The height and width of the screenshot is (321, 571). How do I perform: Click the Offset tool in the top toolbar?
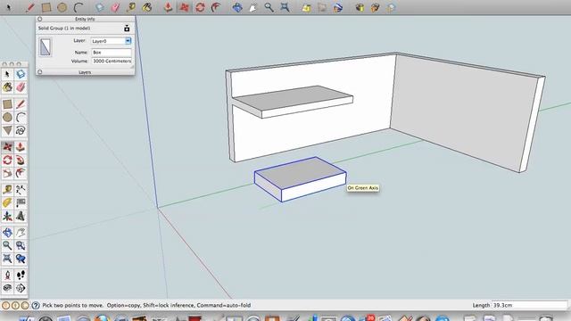click(216, 7)
